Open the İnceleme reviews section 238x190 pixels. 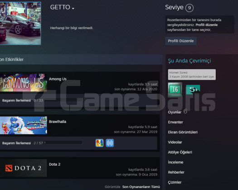pos(175,162)
